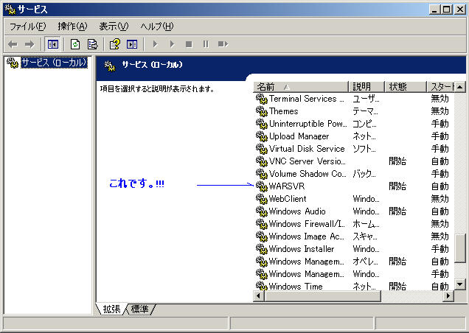This screenshot has width=469, height=333.
Task: Click the gear icon beside Windows Installer
Action: (x=262, y=249)
